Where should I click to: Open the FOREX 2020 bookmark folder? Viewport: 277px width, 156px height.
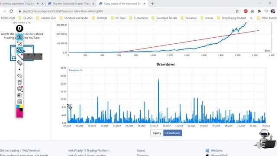[x=8, y=18]
